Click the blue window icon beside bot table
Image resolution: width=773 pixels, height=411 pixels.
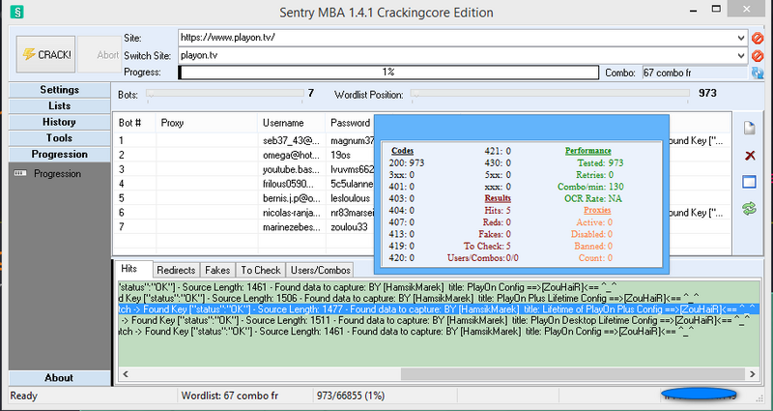749,182
